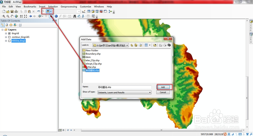Enable the HillSha_ting1 layer checkbox
The image size is (253, 136).
(9, 41)
